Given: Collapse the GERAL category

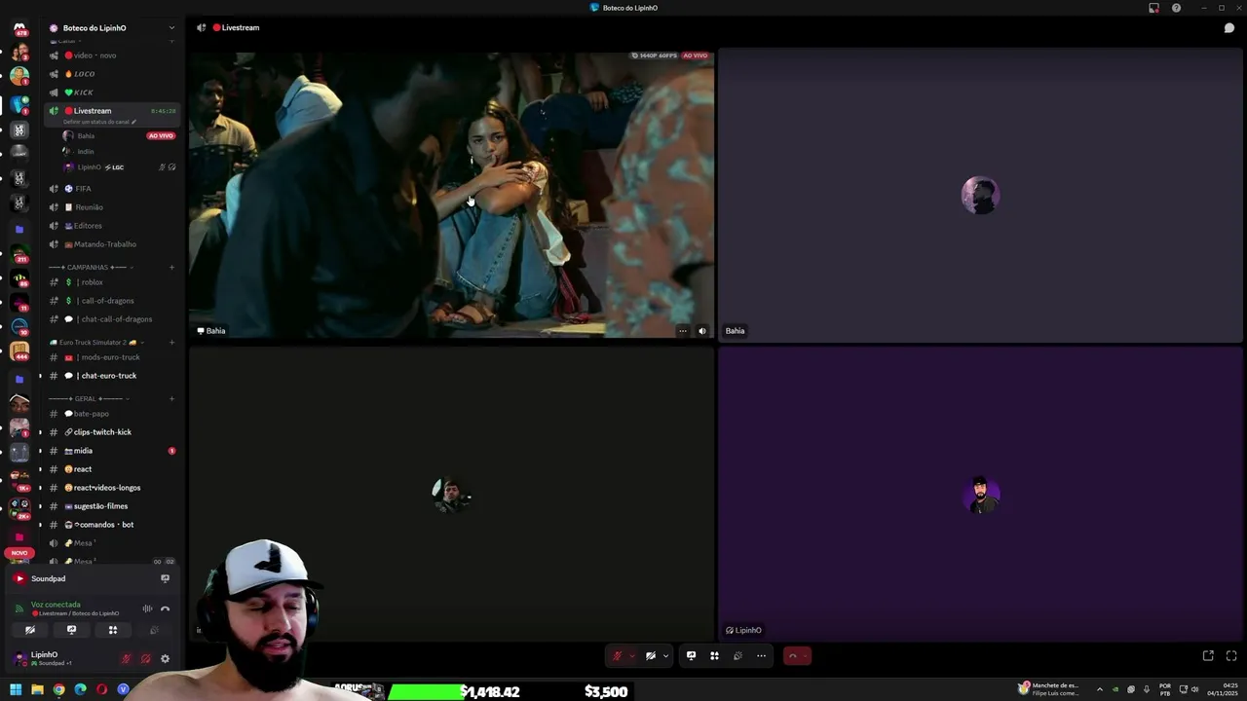Looking at the screenshot, I should [x=89, y=399].
